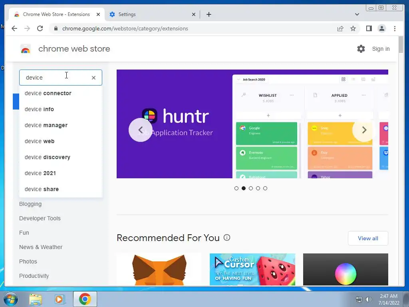The width and height of the screenshot is (409, 307).
Task: Open the Productivity category
Action: tap(34, 276)
